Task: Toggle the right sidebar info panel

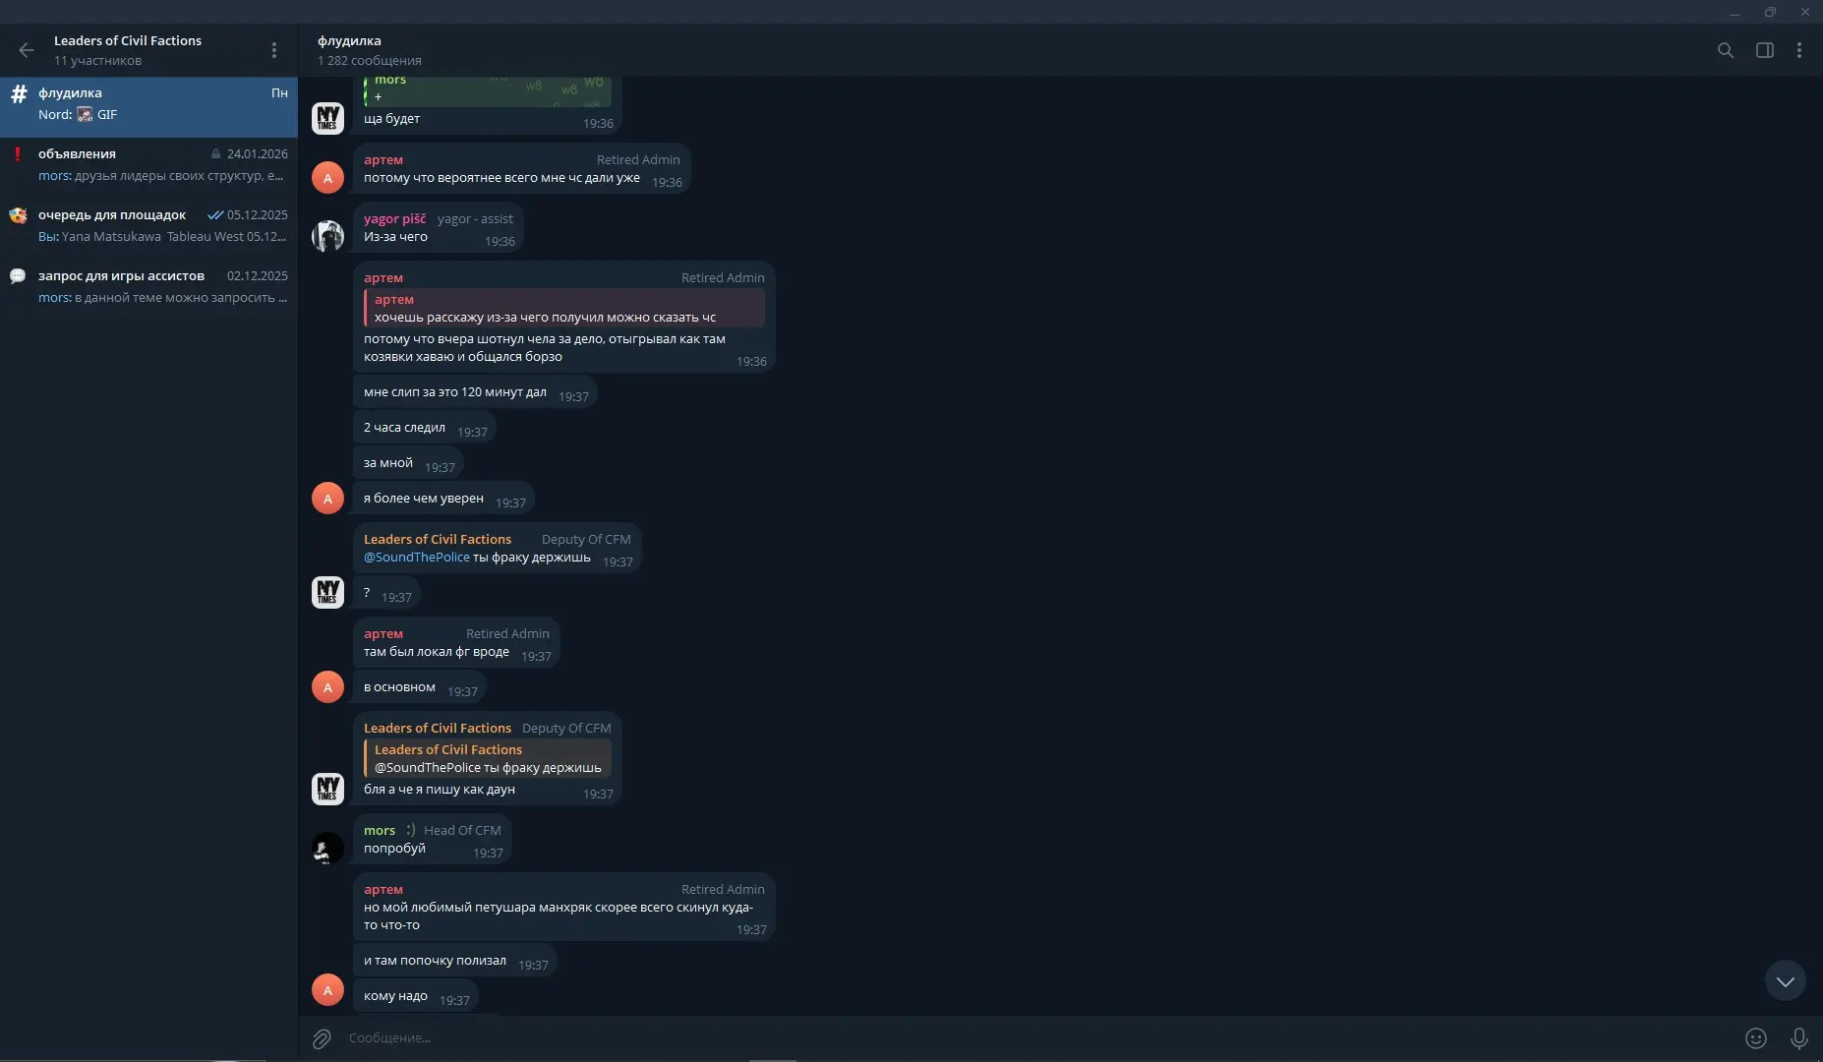Action: (x=1764, y=50)
